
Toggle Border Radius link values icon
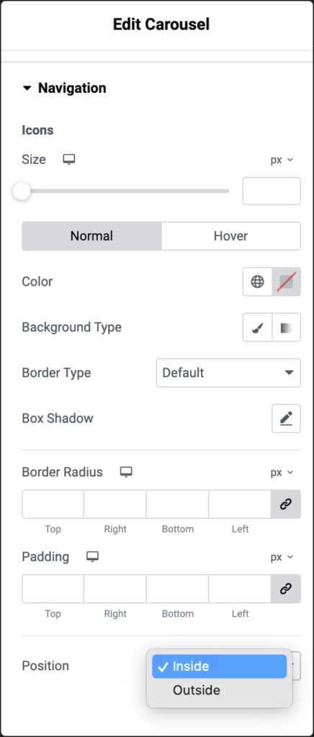[x=286, y=505]
